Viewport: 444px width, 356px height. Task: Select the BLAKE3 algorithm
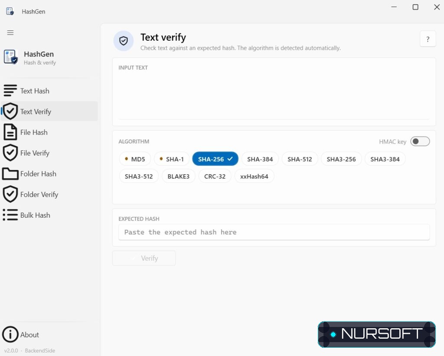click(x=178, y=176)
